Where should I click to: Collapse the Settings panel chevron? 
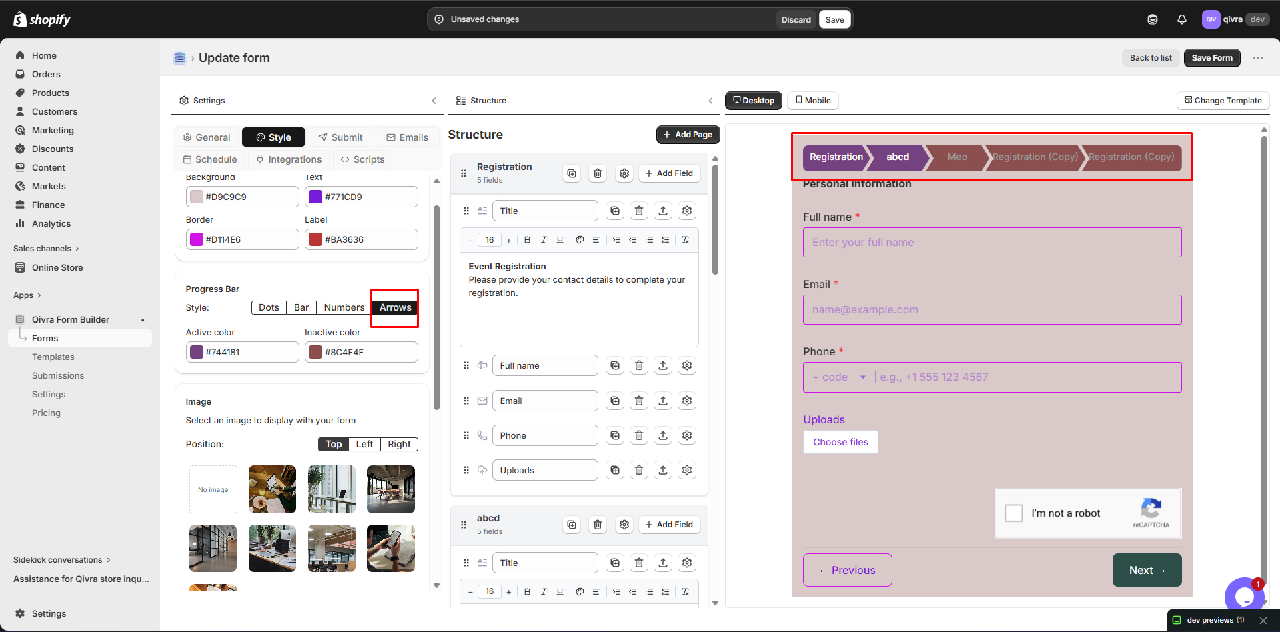tap(434, 101)
